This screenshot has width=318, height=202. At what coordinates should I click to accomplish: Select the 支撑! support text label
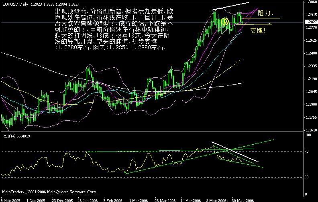pos(258,30)
